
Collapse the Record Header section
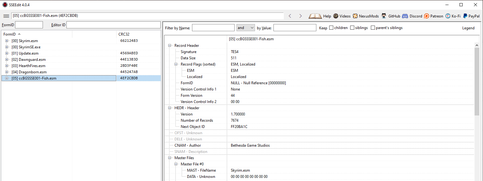(x=170, y=46)
